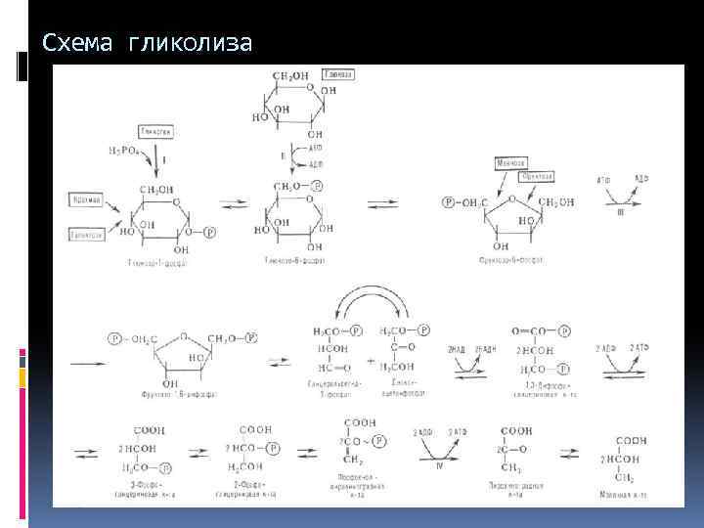Viewport: 704px width, 528px height.
Task: Click the boxed "Манноза" label
Action: tap(511, 163)
